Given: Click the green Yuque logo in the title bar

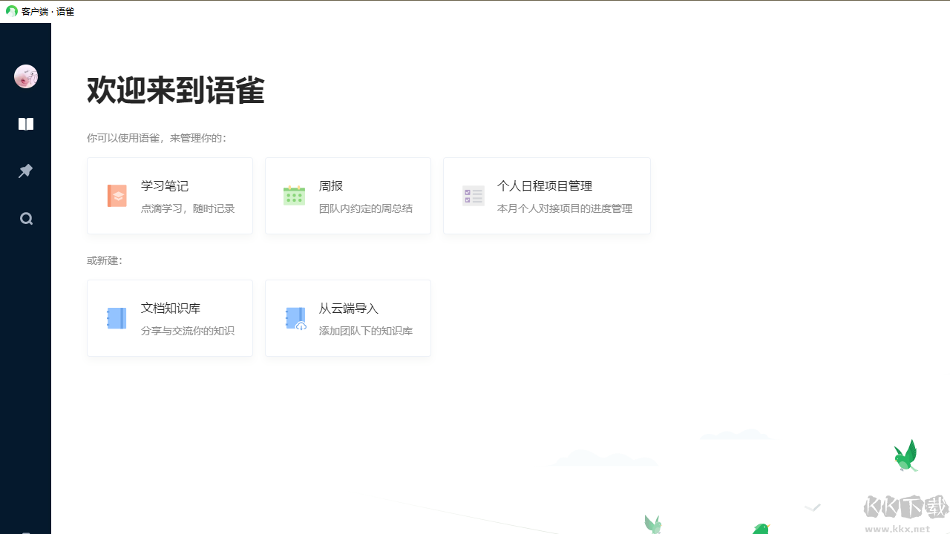Looking at the screenshot, I should (11, 11).
